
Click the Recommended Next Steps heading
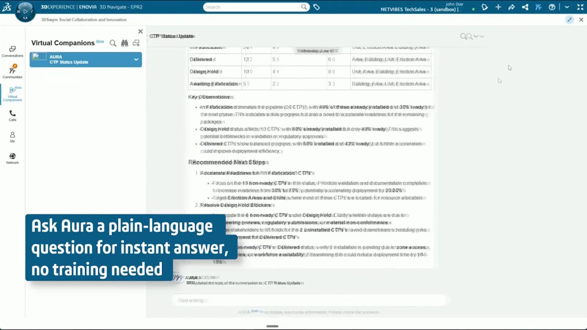pos(228,163)
